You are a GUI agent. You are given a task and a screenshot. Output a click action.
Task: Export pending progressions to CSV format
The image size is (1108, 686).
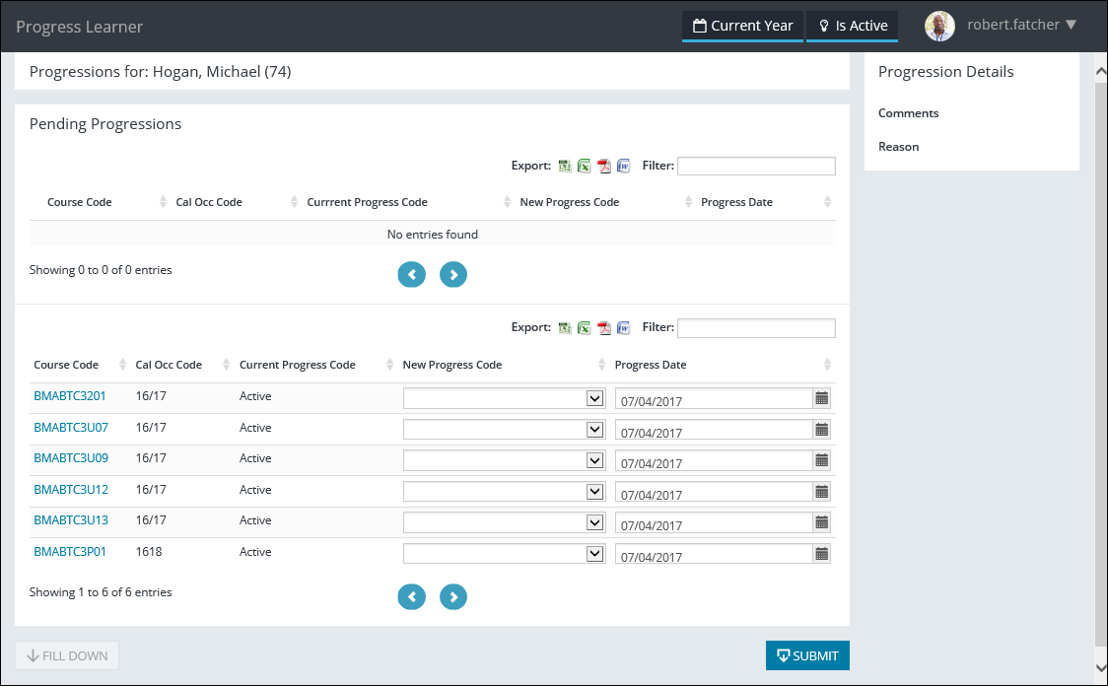(x=565, y=166)
